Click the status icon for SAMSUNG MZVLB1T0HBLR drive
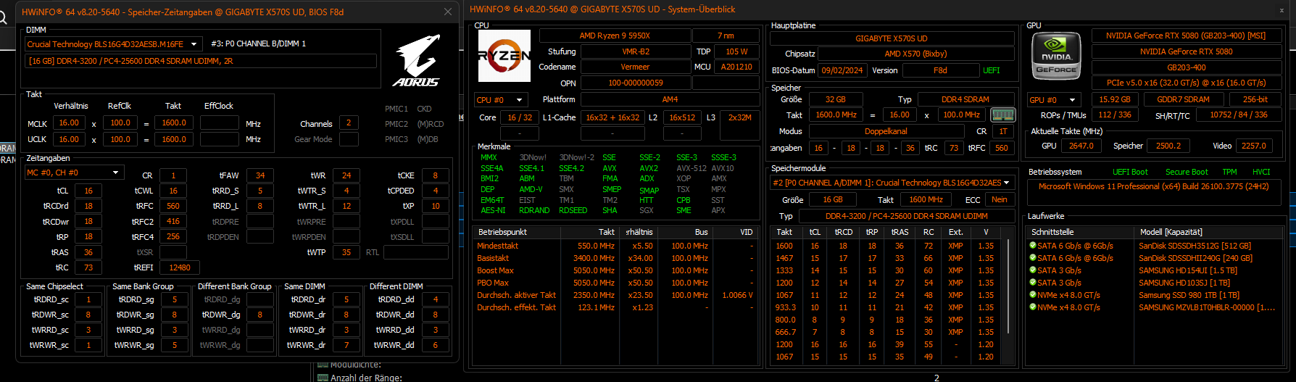 (x=1032, y=307)
